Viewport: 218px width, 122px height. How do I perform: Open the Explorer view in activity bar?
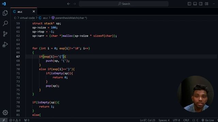tap(5, 13)
